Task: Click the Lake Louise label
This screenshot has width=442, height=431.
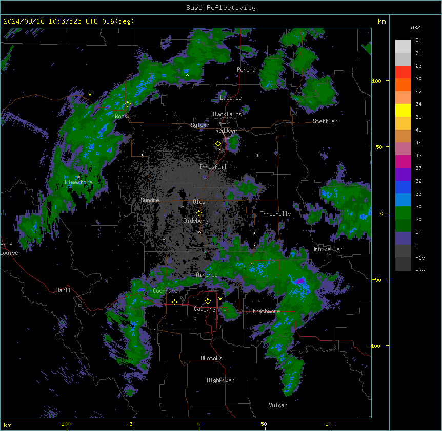Action: [9, 248]
